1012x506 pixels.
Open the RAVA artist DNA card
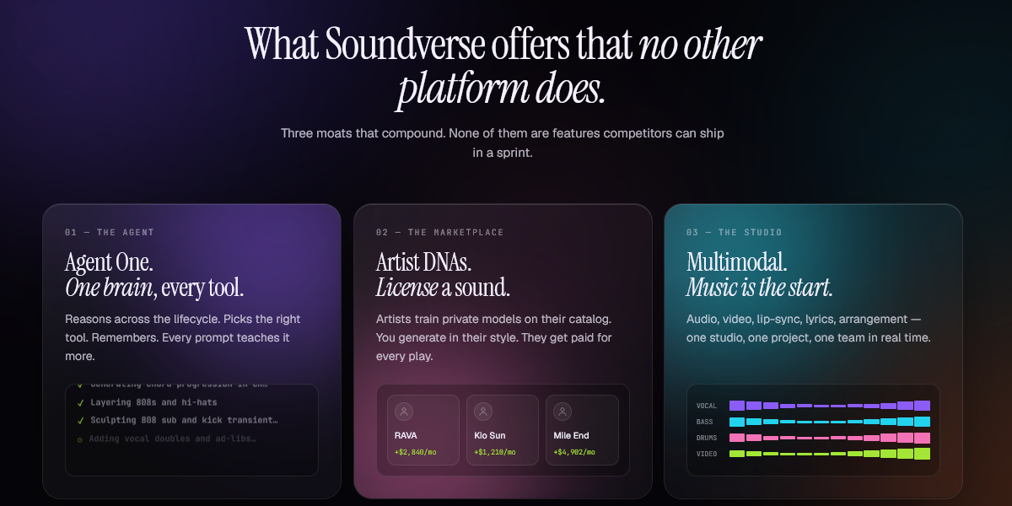coord(423,429)
